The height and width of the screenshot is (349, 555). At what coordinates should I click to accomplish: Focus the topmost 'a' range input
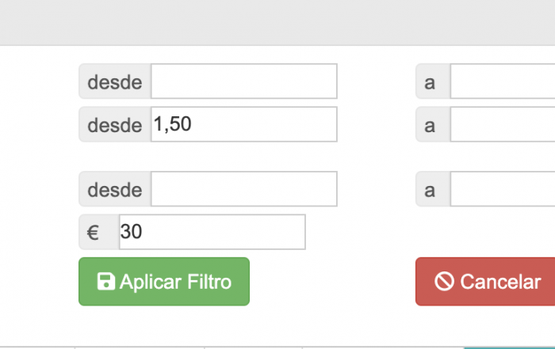click(503, 82)
